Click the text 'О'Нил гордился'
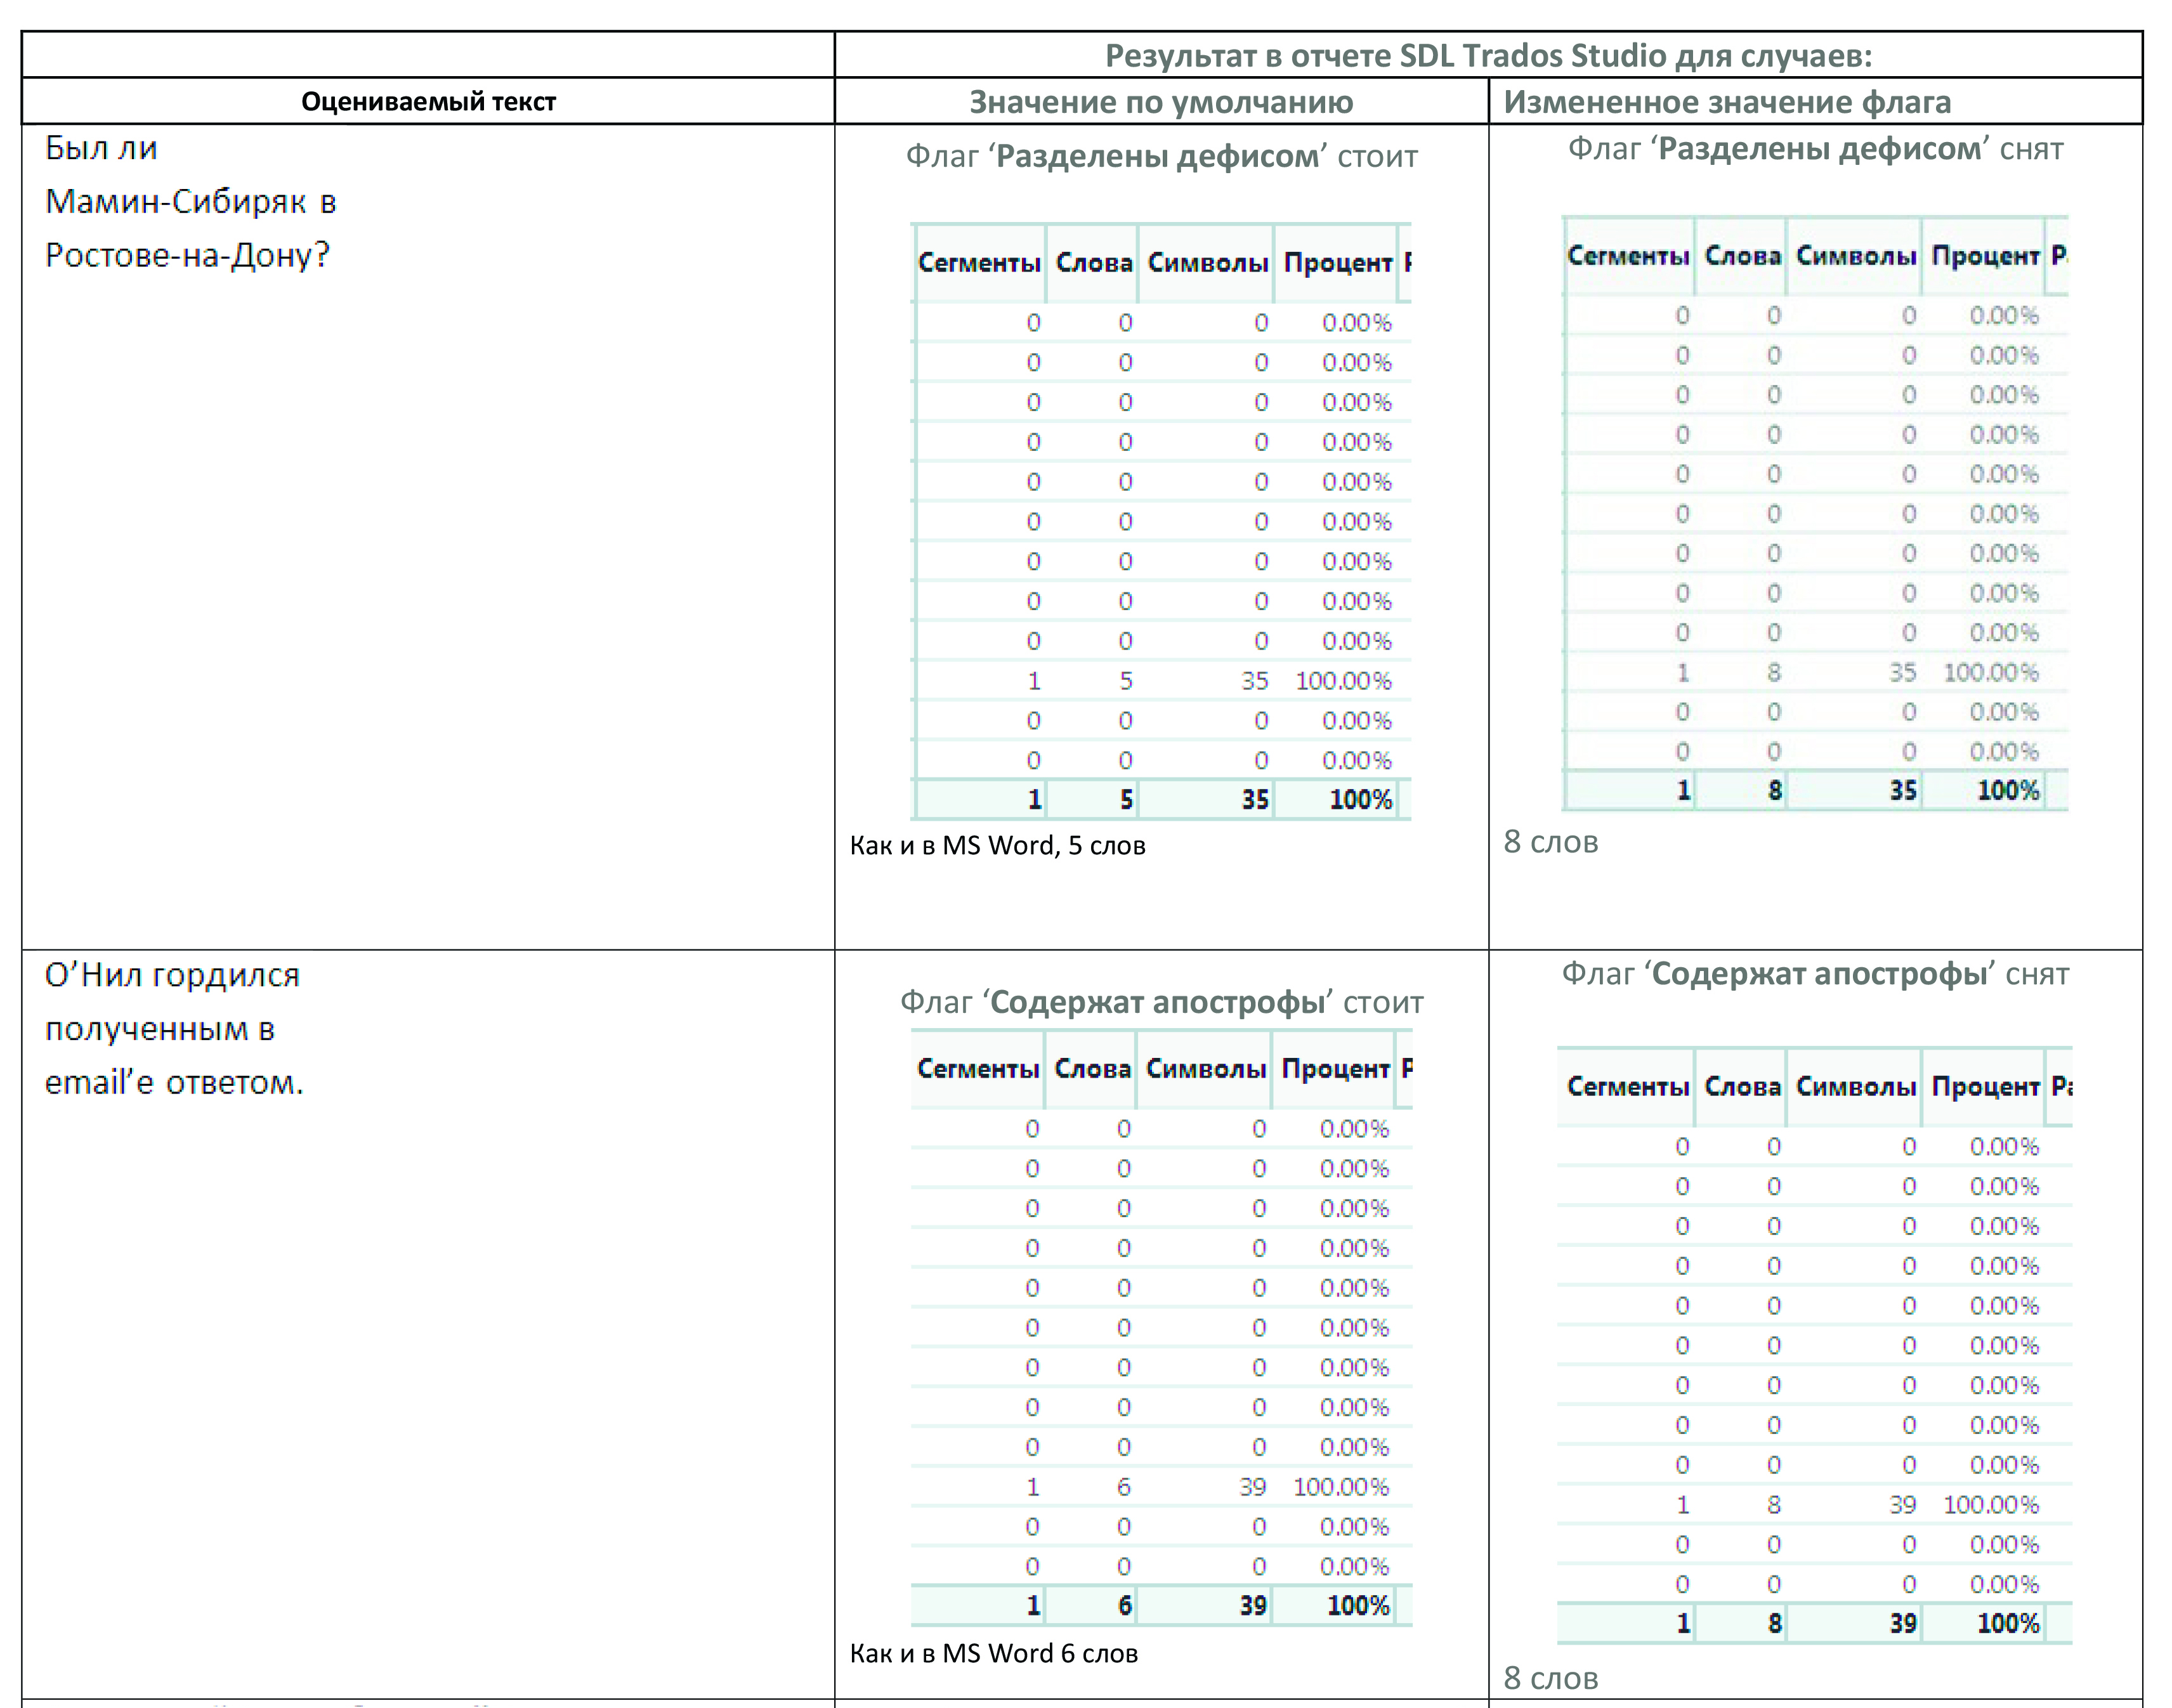Image resolution: width=2172 pixels, height=1708 pixels. pos(172,974)
